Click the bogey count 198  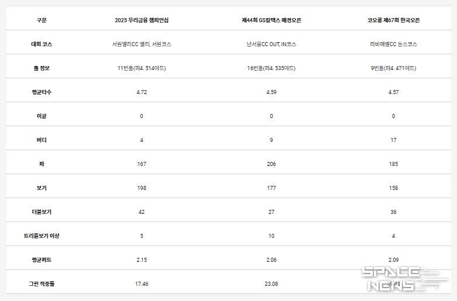[x=142, y=188]
